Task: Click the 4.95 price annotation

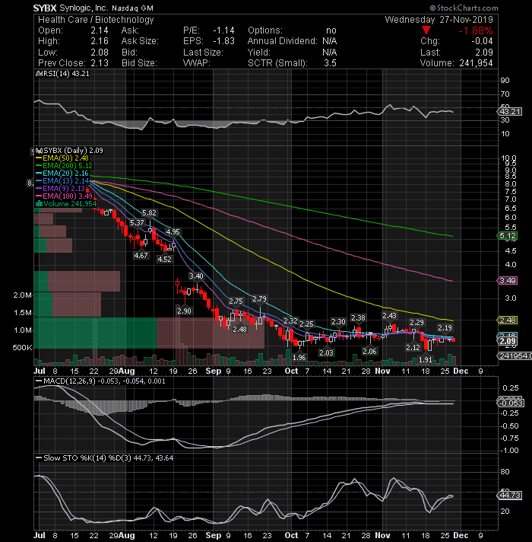Action: 173,232
